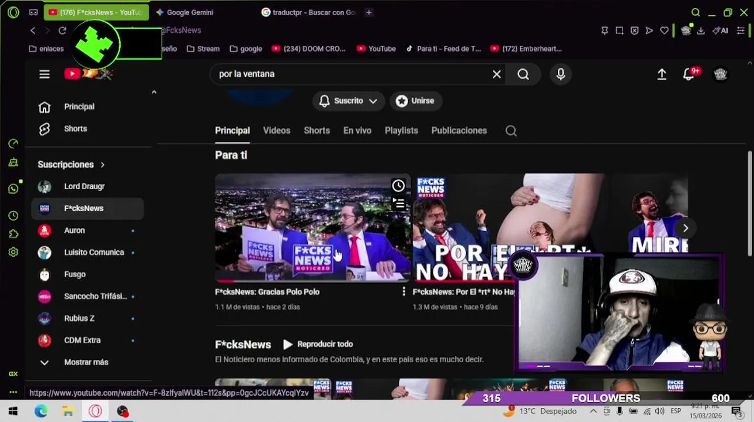
Task: Open Opera main menu icon
Action: pos(14,12)
